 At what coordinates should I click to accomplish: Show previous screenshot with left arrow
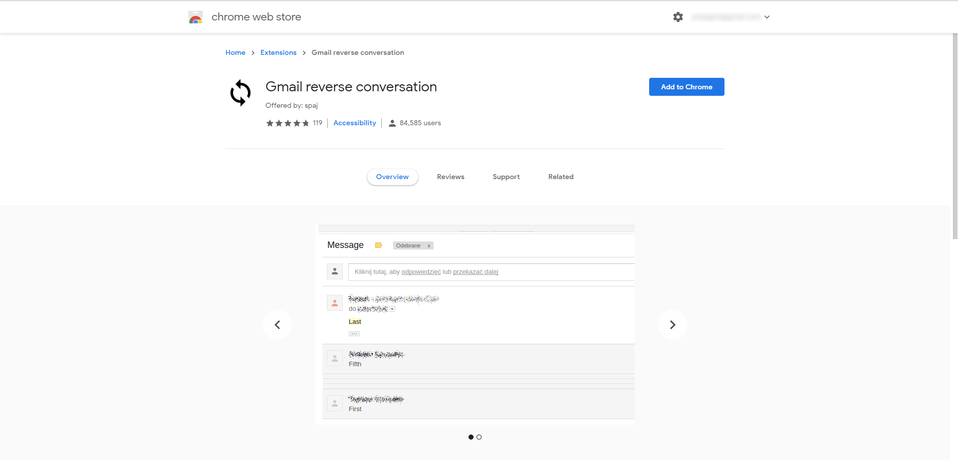277,325
